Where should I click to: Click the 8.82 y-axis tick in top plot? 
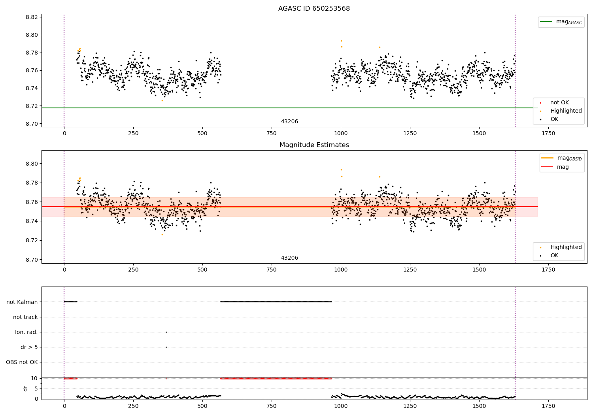(x=32, y=17)
